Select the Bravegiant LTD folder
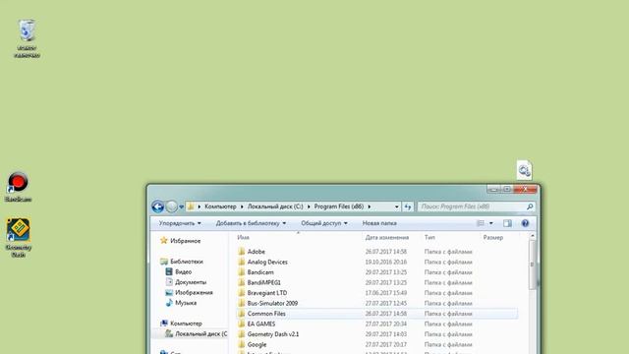The height and width of the screenshot is (354, 629). (x=267, y=293)
